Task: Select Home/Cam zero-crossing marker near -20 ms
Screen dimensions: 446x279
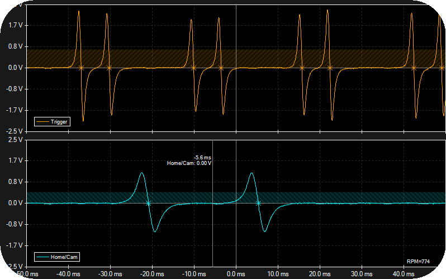Action: click(x=148, y=204)
